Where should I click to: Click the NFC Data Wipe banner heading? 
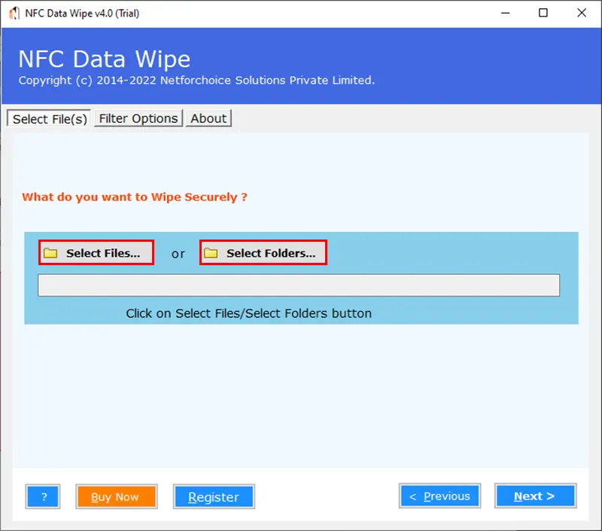coord(105,60)
